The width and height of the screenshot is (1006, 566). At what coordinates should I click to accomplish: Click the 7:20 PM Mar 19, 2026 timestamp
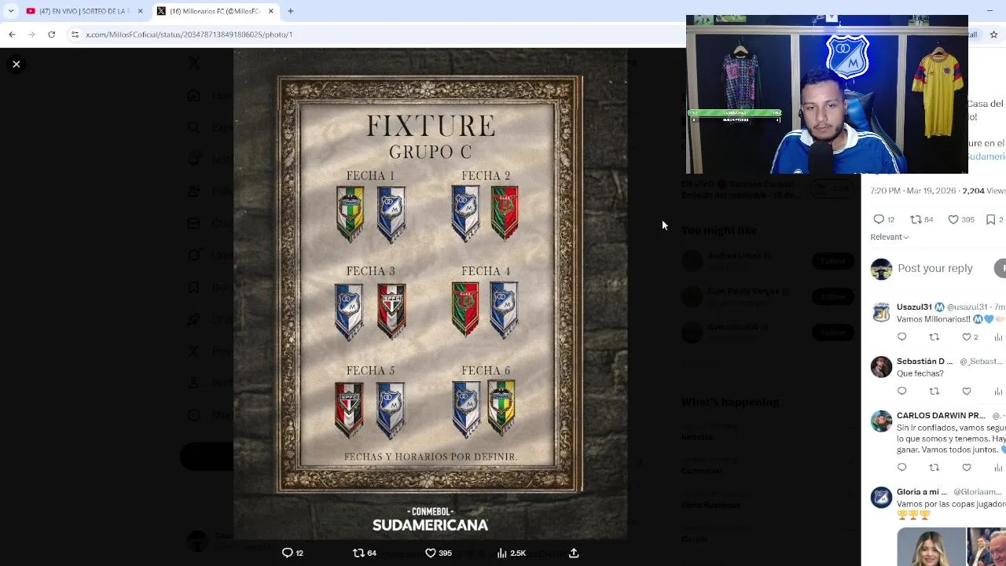[915, 190]
